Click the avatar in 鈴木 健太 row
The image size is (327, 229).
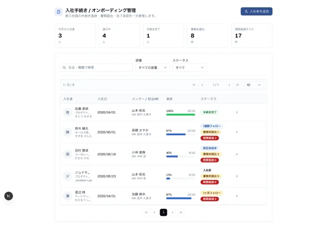(68, 132)
